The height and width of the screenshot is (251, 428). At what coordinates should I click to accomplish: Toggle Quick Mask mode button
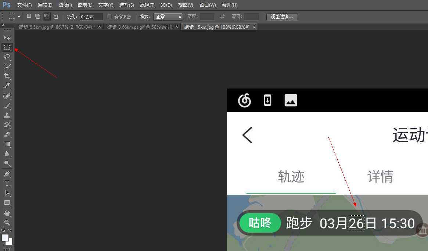coord(7,249)
